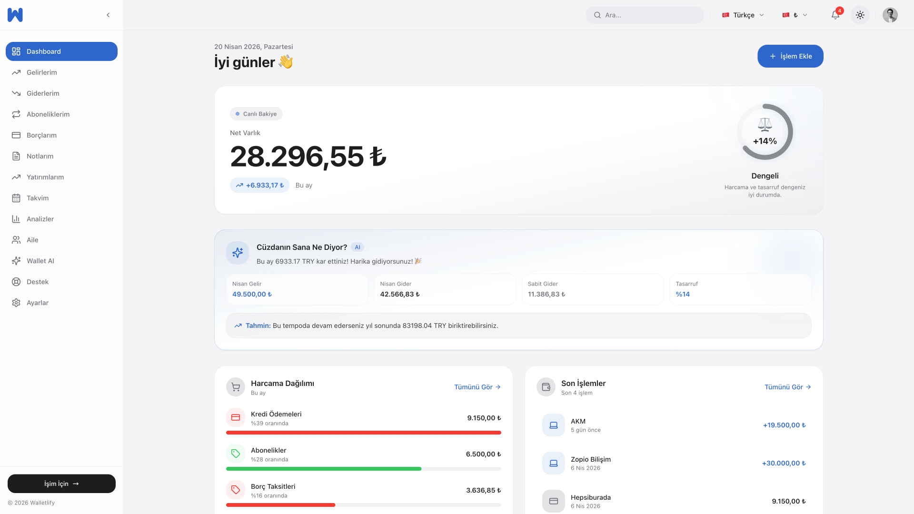Toggle light/dark theme sun button
The image size is (914, 514).
860,15
